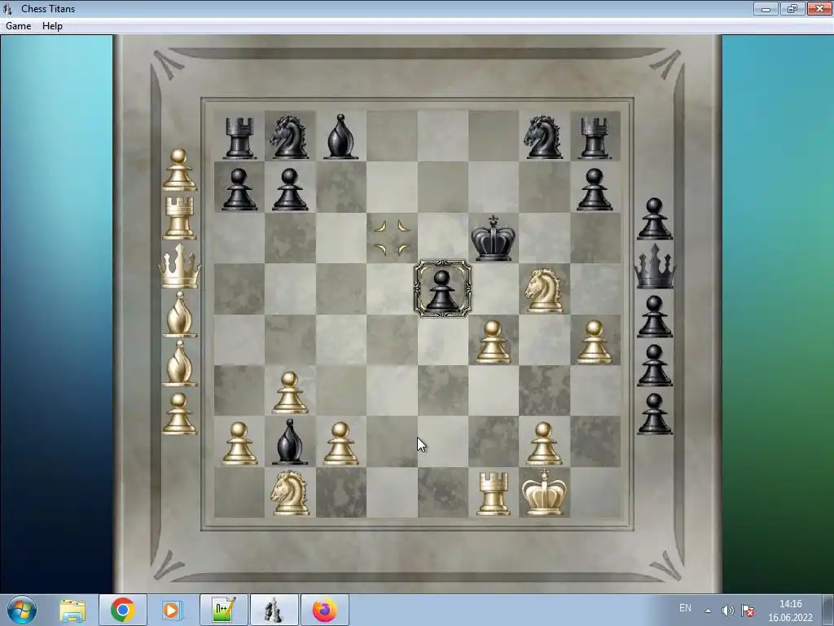Select the white pawn on c2
Image resolution: width=834 pixels, height=626 pixels.
click(340, 443)
